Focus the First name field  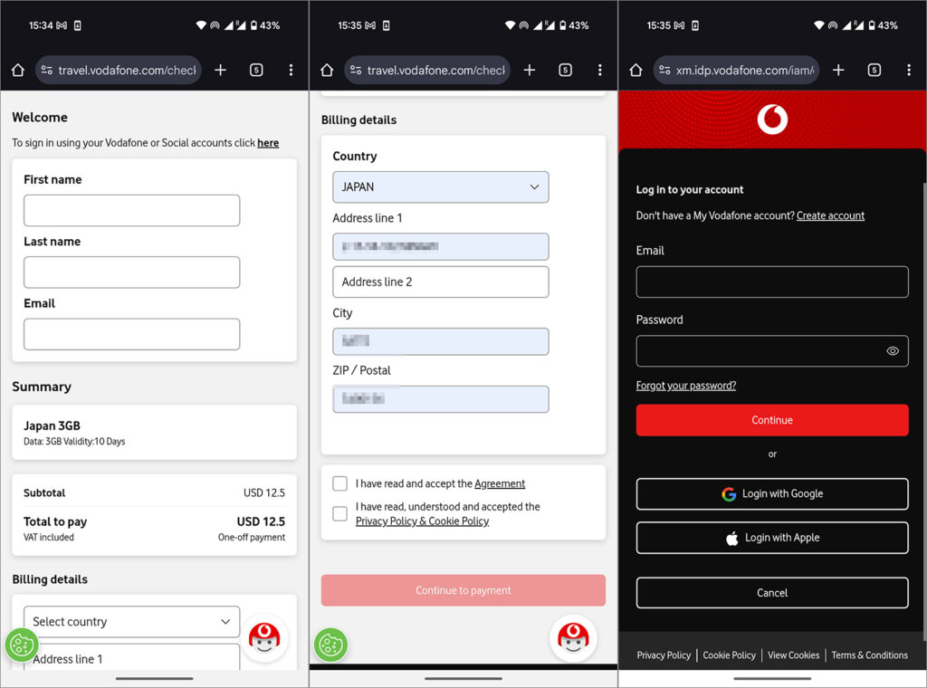pos(132,210)
